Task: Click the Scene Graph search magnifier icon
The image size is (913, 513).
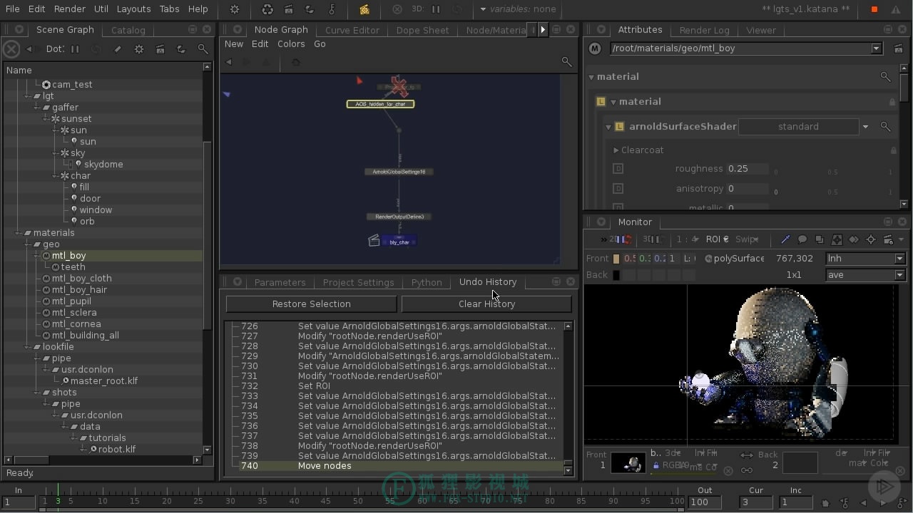Action: click(203, 49)
